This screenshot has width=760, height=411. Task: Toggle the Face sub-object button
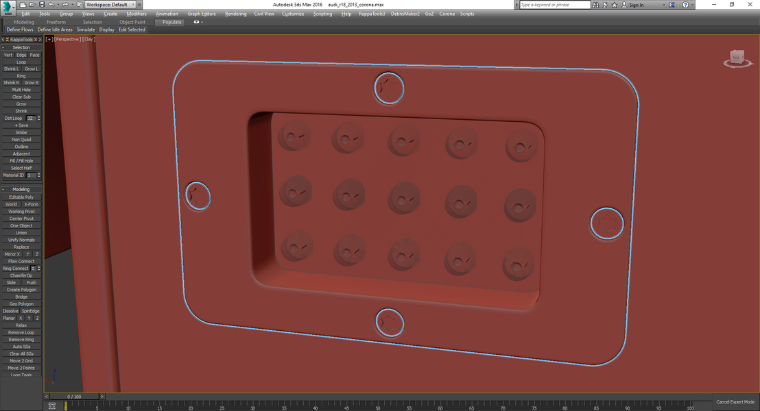pos(34,55)
